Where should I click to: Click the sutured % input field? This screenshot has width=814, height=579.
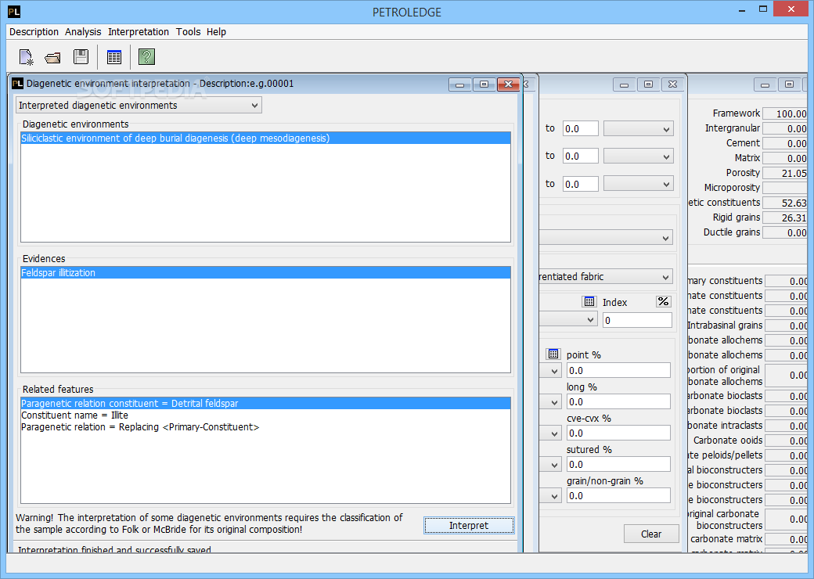(618, 464)
